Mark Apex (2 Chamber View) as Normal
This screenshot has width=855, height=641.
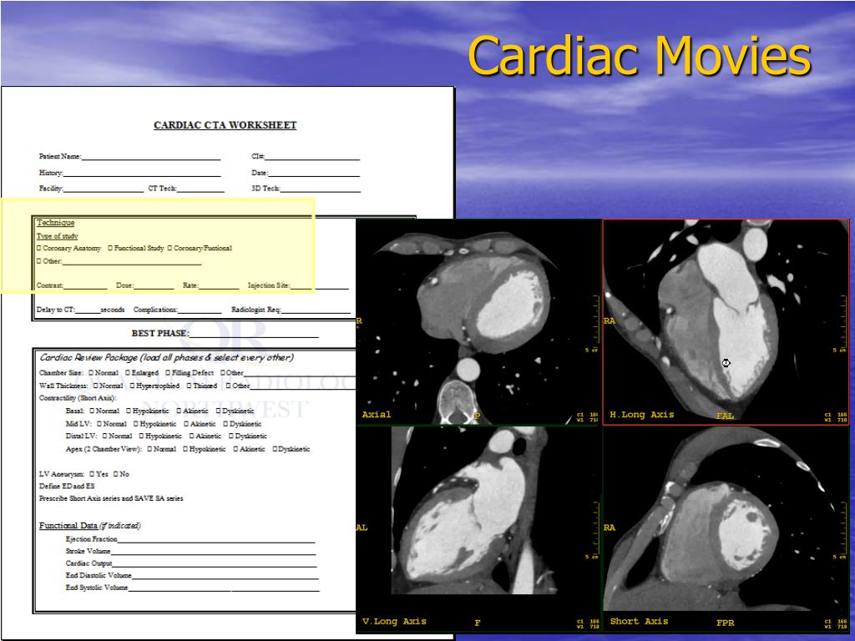click(149, 449)
